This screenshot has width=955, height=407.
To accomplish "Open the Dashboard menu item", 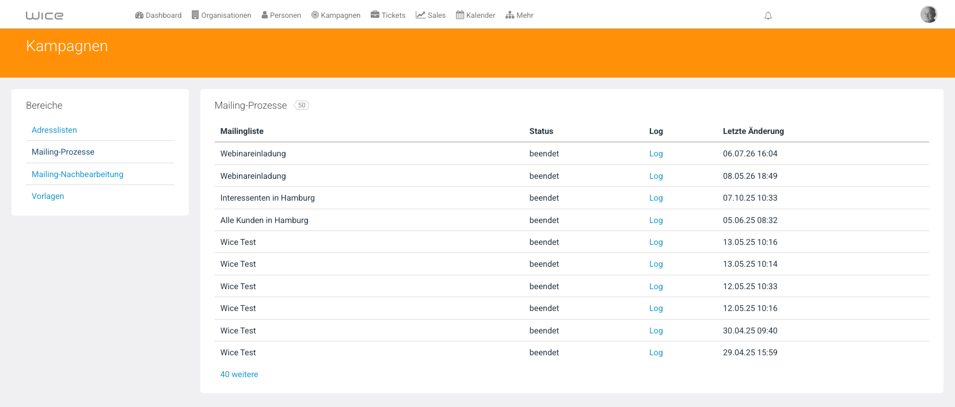I will (x=158, y=16).
